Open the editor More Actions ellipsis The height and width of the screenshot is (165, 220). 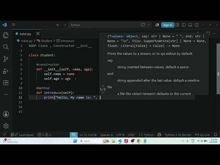(x=214, y=34)
